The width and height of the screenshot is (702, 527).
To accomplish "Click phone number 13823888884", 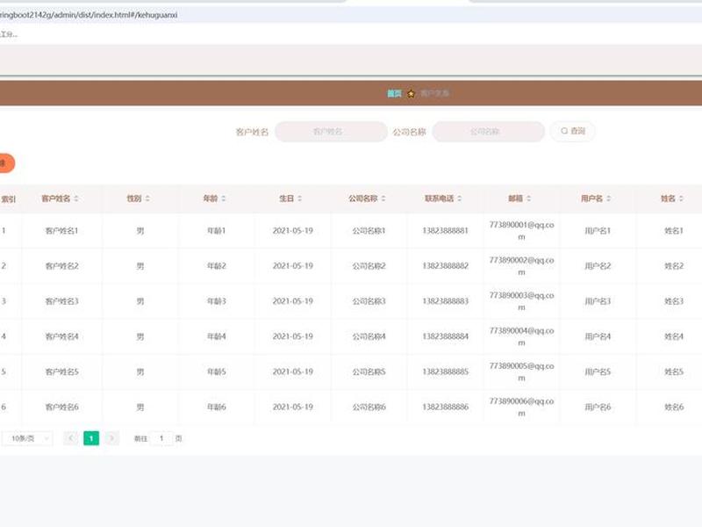I will tap(446, 336).
